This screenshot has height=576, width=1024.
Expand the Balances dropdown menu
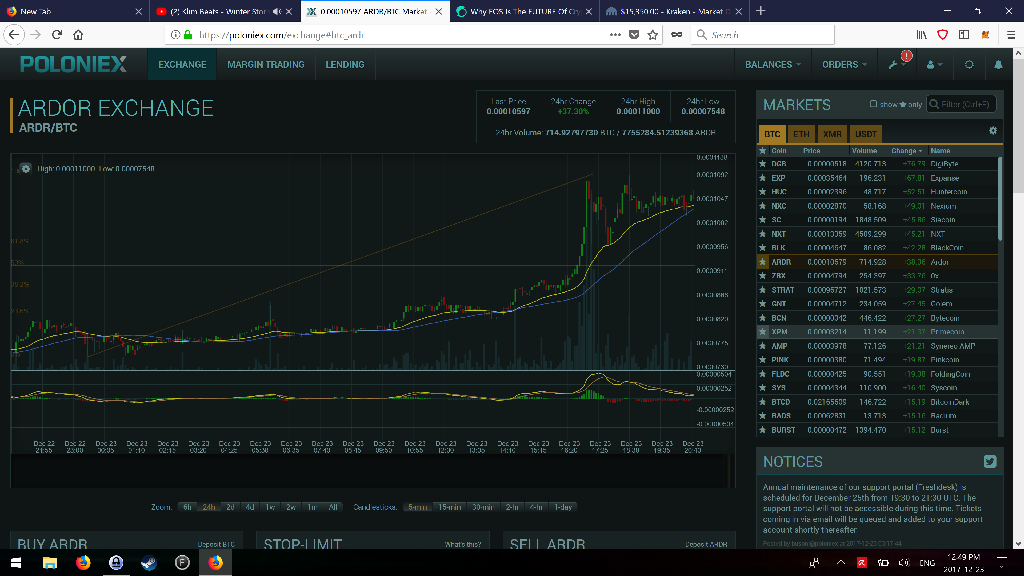click(772, 64)
